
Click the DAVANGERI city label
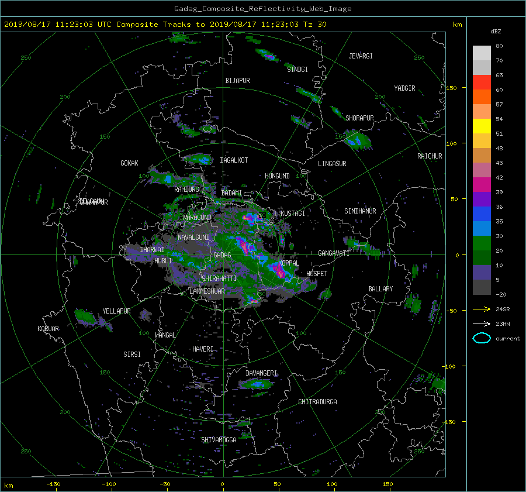261,373
